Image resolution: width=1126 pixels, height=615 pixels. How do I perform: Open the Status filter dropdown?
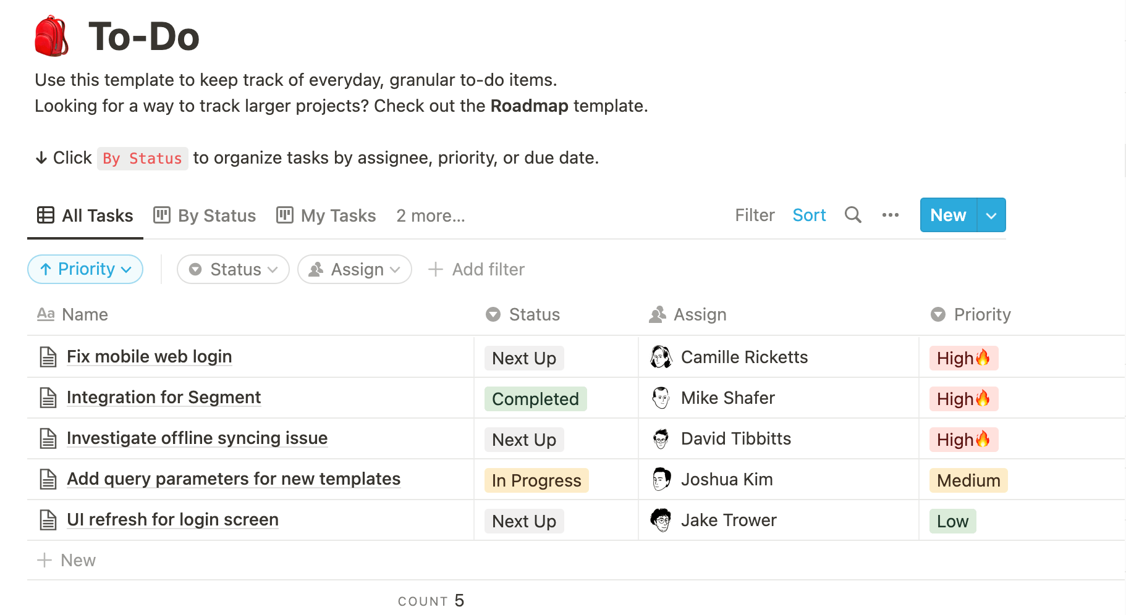coord(233,269)
